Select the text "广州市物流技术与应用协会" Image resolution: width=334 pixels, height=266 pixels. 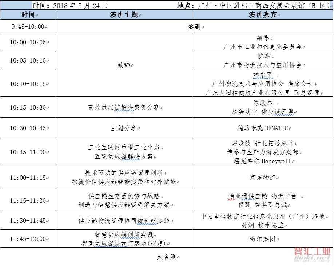(262, 65)
